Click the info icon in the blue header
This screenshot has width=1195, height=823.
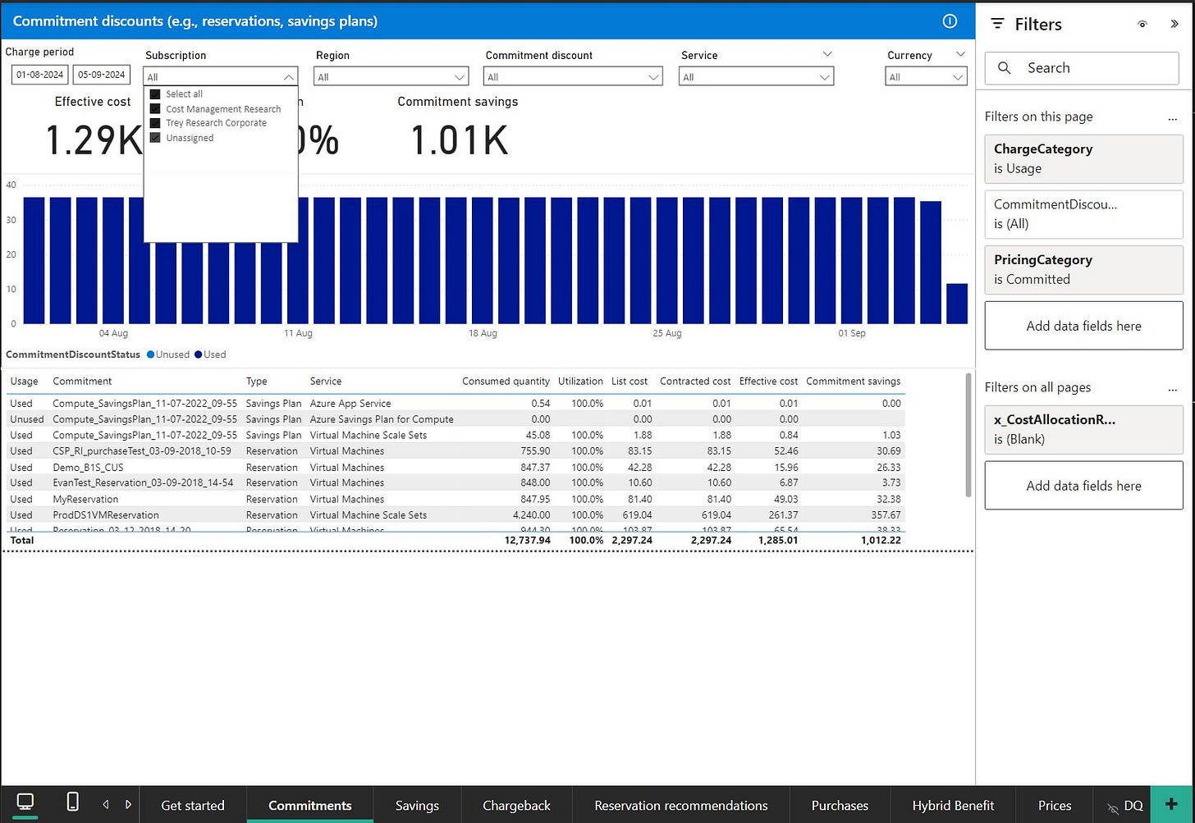[x=950, y=21]
